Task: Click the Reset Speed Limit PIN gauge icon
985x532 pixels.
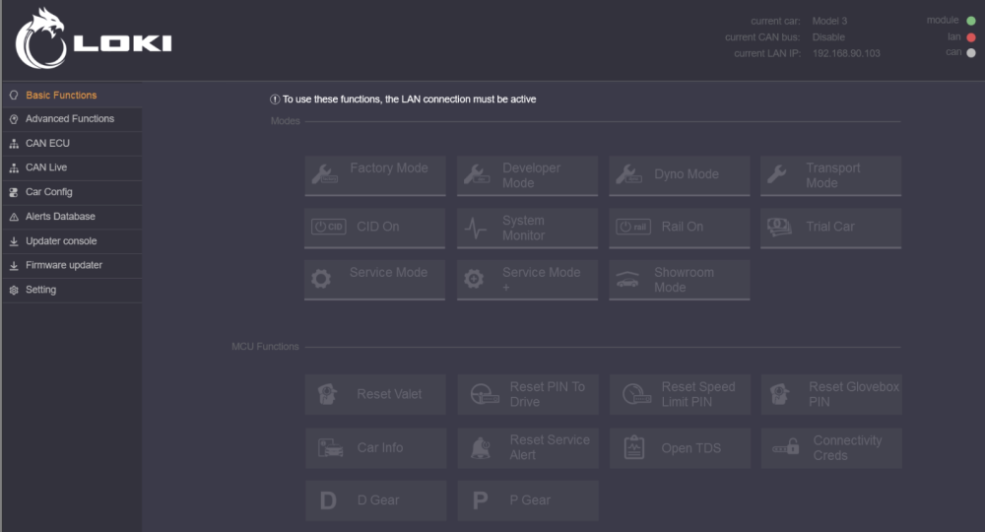Action: (635, 394)
